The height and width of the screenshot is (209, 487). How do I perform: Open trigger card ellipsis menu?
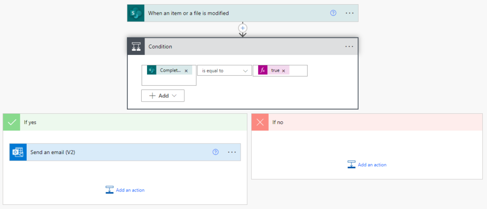(x=350, y=13)
